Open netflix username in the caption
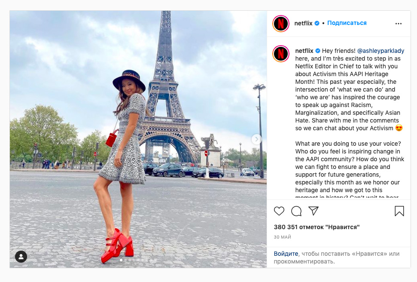 [304, 51]
